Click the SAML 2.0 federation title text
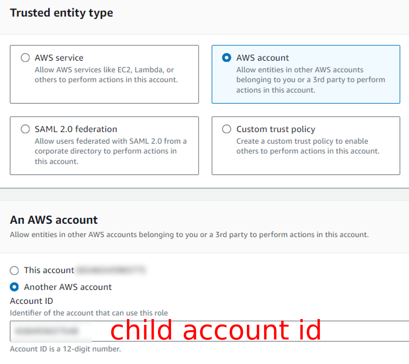The image size is (409, 364). pyautogui.click(x=76, y=129)
